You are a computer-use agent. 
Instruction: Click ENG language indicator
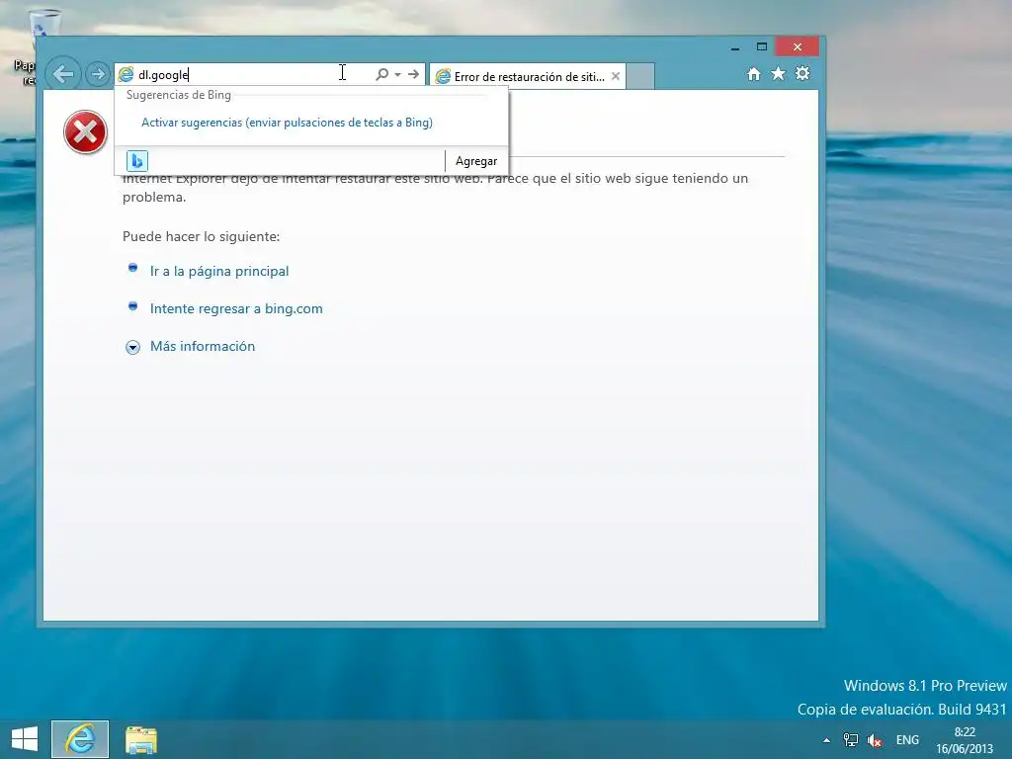(x=907, y=740)
